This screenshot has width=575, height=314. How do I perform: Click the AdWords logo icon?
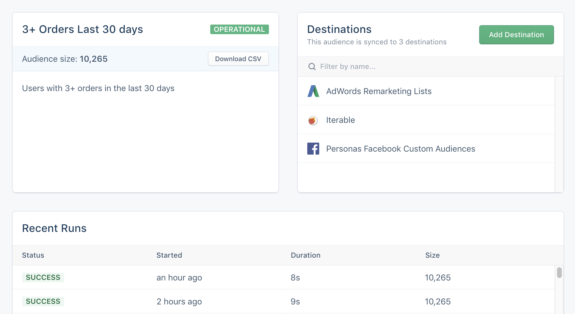pos(313,91)
